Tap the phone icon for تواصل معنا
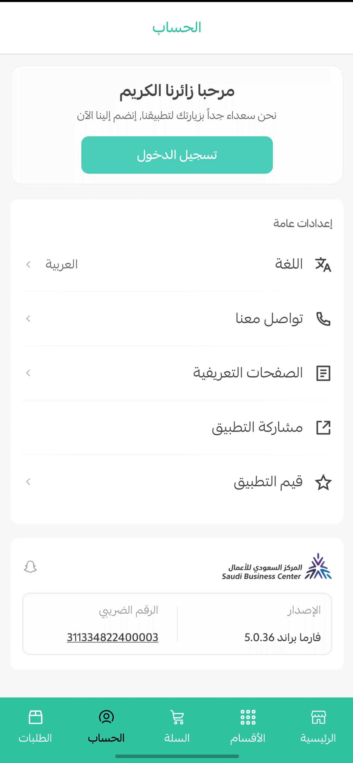 pos(323,319)
